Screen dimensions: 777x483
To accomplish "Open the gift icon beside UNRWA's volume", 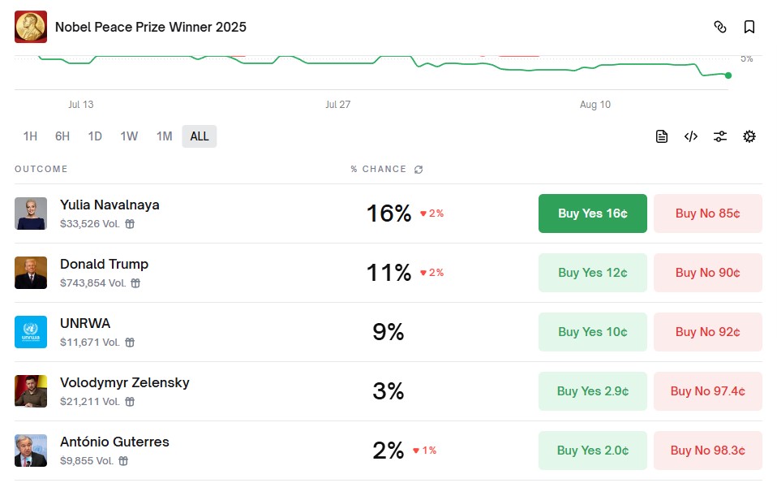I will tap(130, 343).
